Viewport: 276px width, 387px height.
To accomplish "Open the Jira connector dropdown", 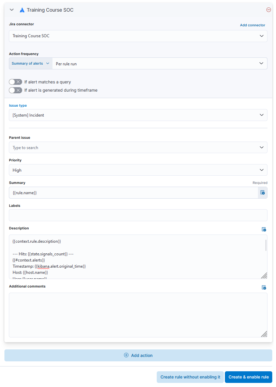I will [138, 36].
